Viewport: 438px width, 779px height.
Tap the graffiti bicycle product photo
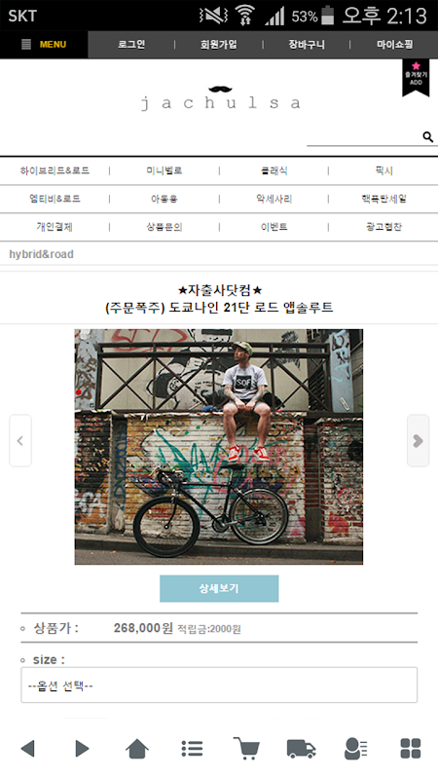point(218,447)
